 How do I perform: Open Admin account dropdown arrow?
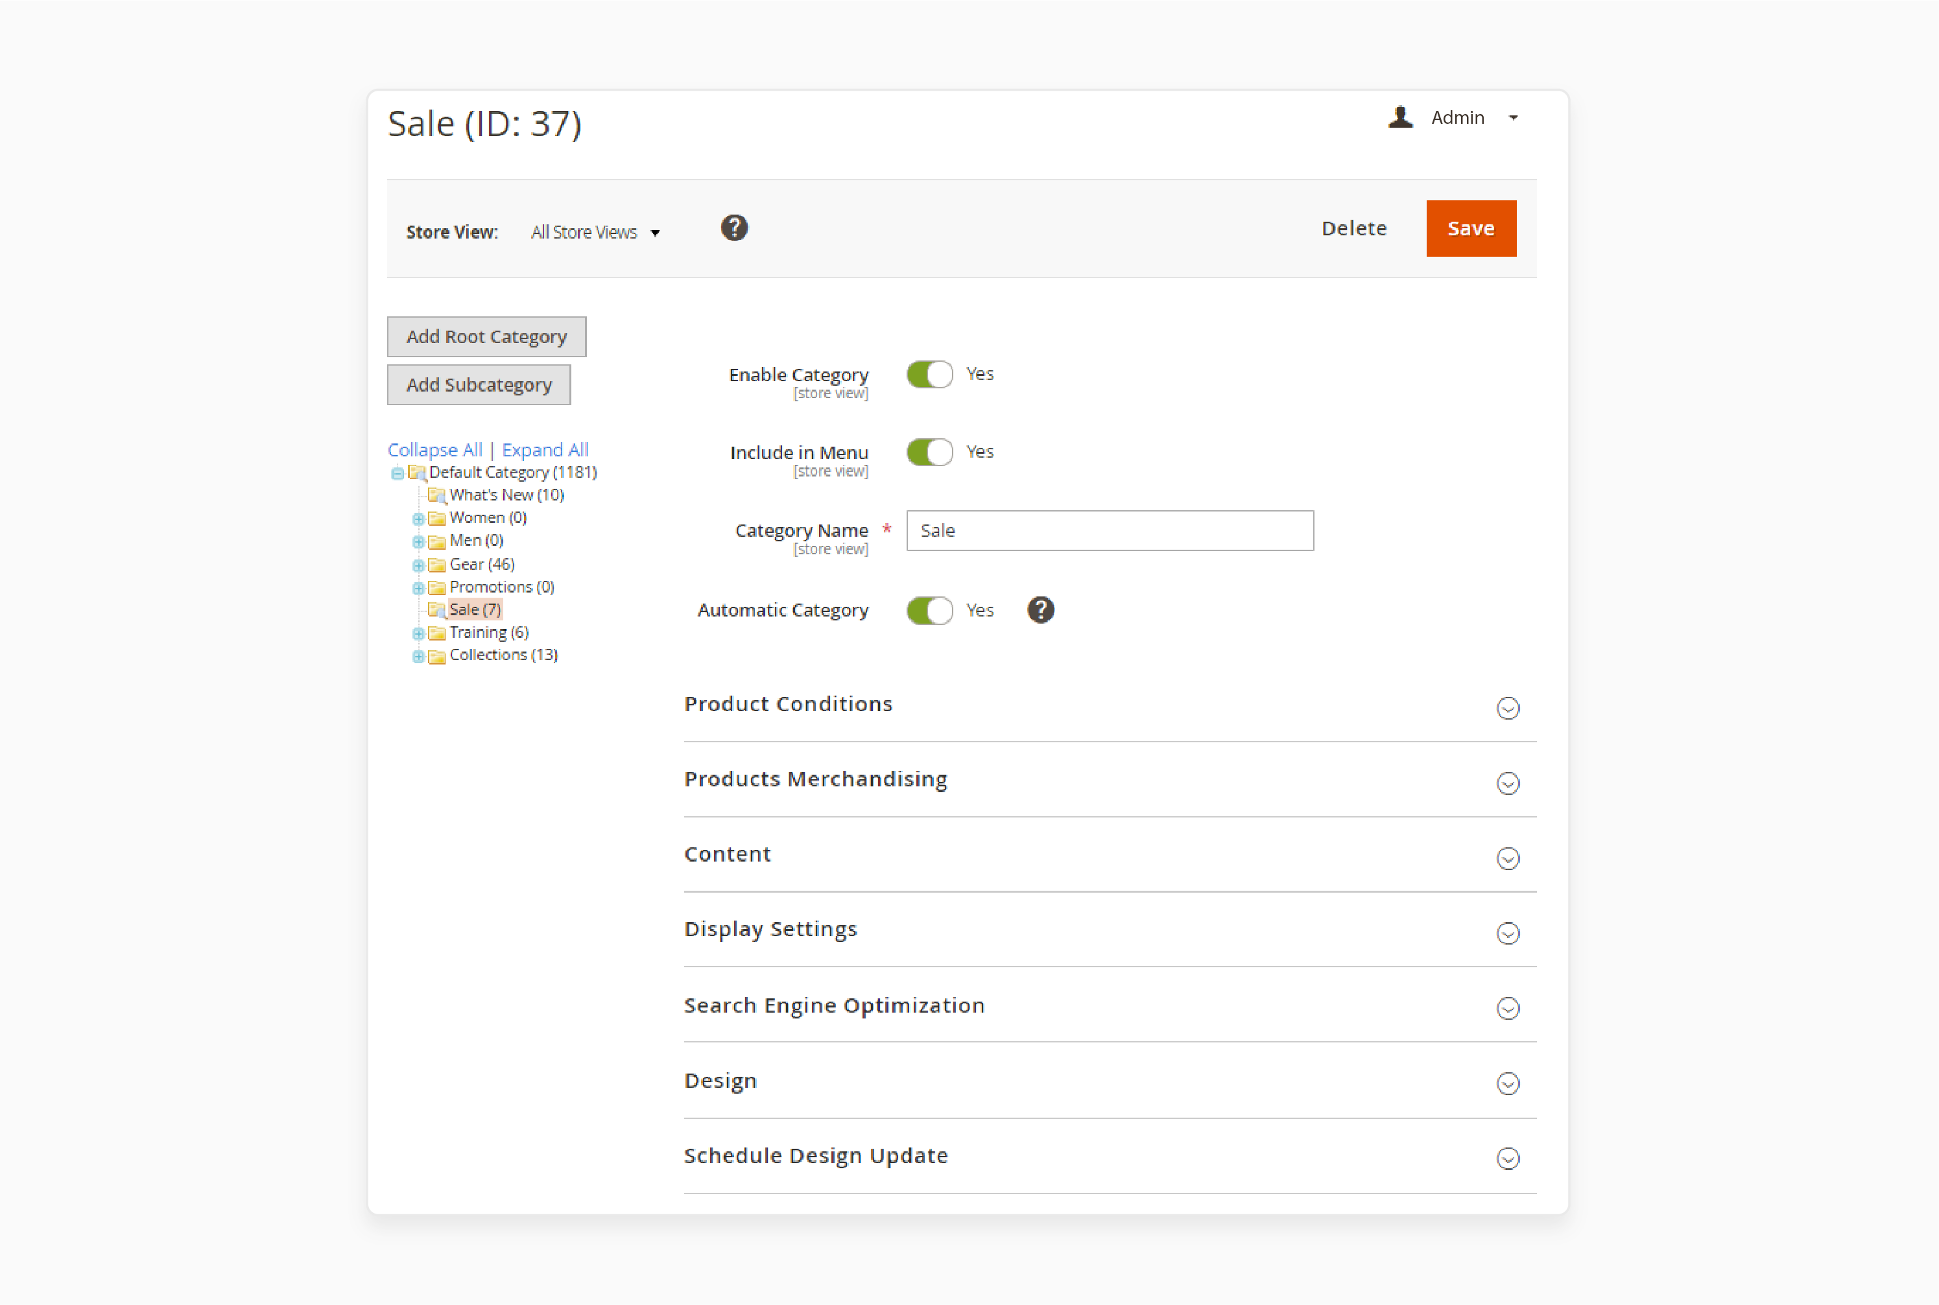pos(1514,118)
